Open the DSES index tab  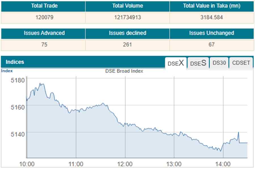(198, 63)
